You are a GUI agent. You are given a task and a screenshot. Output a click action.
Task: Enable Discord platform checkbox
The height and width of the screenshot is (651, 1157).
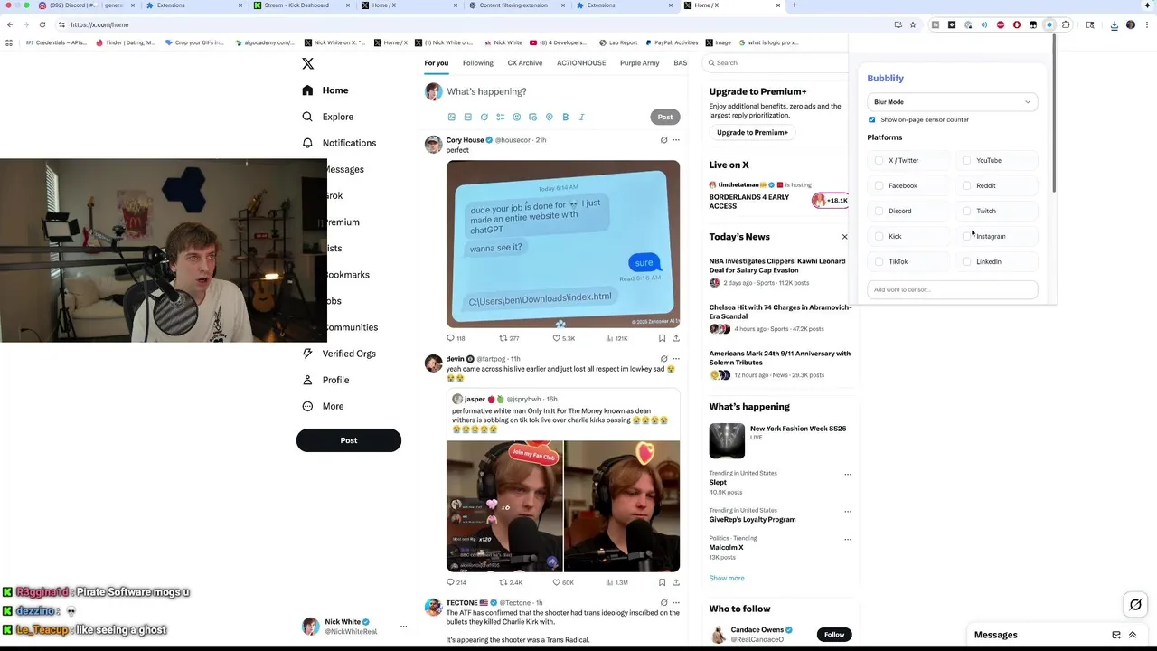pyautogui.click(x=879, y=211)
